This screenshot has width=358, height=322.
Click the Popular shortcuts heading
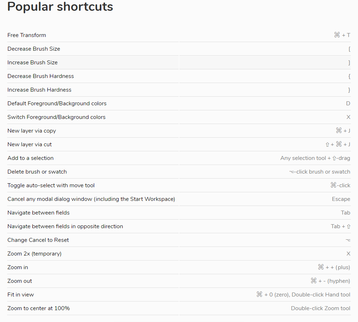pyautogui.click(x=60, y=6)
